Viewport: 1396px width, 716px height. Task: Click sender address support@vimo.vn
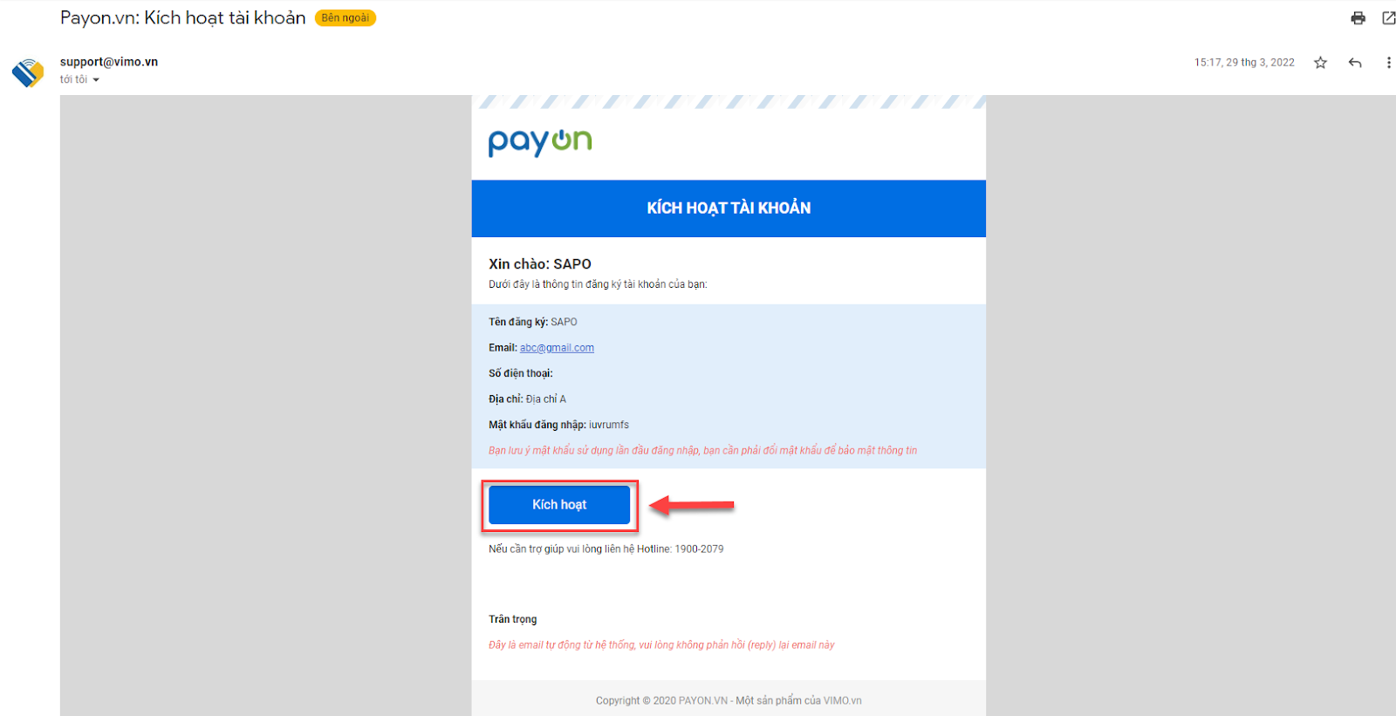click(x=109, y=62)
